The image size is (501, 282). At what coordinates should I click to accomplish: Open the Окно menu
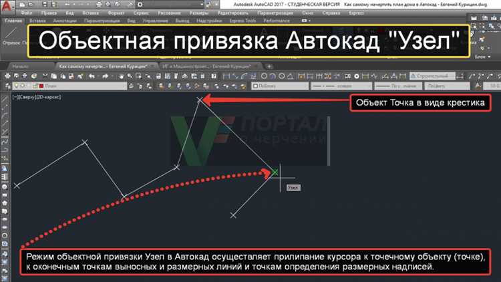click(x=307, y=13)
